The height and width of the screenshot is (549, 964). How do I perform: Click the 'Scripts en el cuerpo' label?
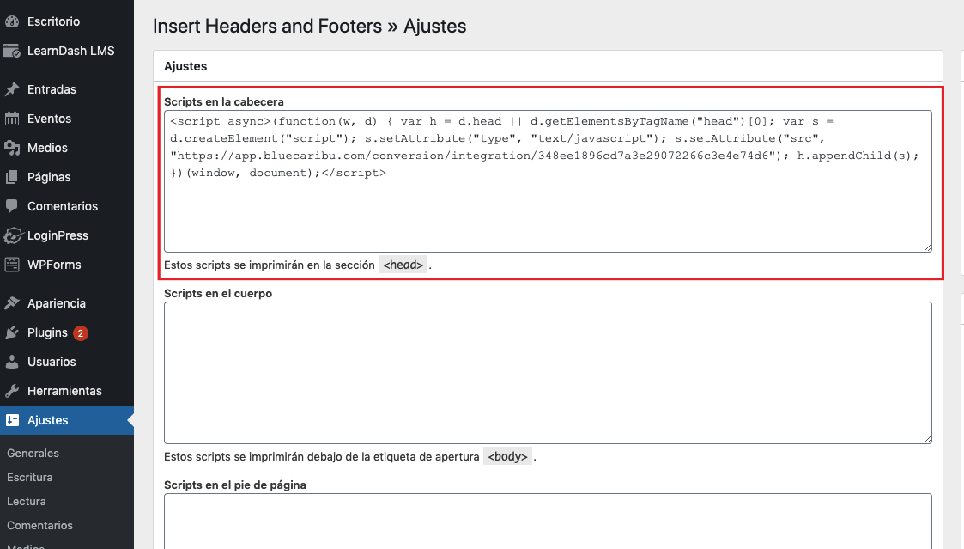click(218, 294)
